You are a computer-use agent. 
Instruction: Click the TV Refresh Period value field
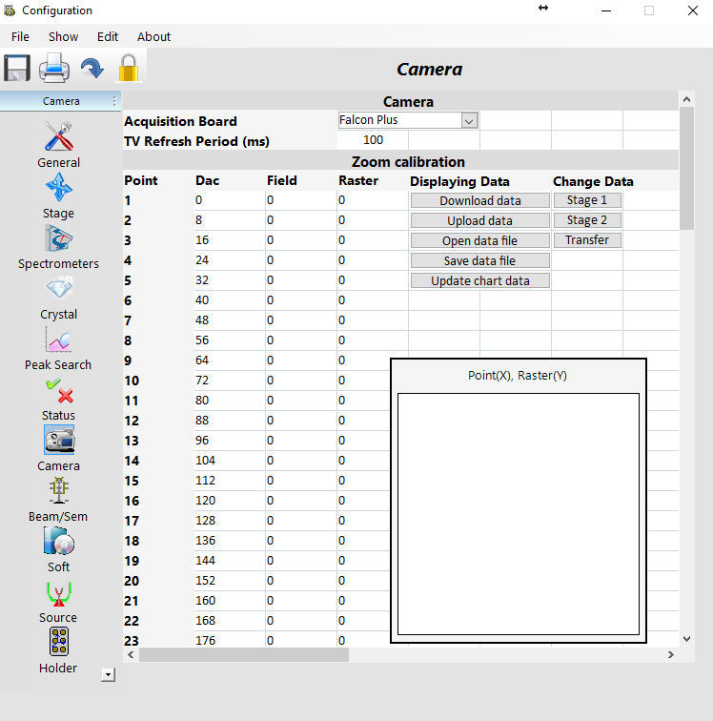373,141
